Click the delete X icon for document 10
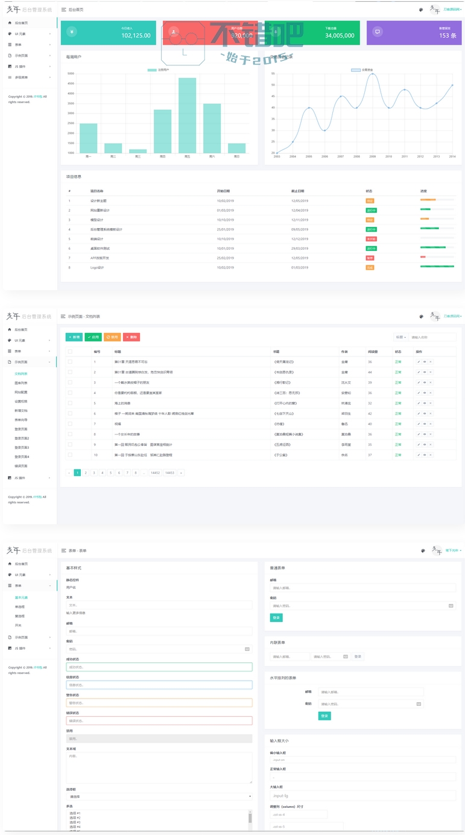Image resolution: width=465 pixels, height=835 pixels. tap(430, 455)
